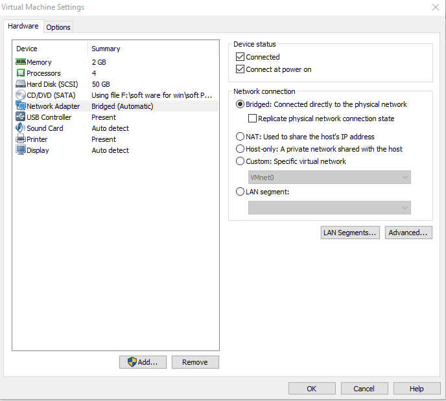Screen dimensions: 446x401
Task: Click the Sound Card speaker icon
Action: tap(21, 128)
